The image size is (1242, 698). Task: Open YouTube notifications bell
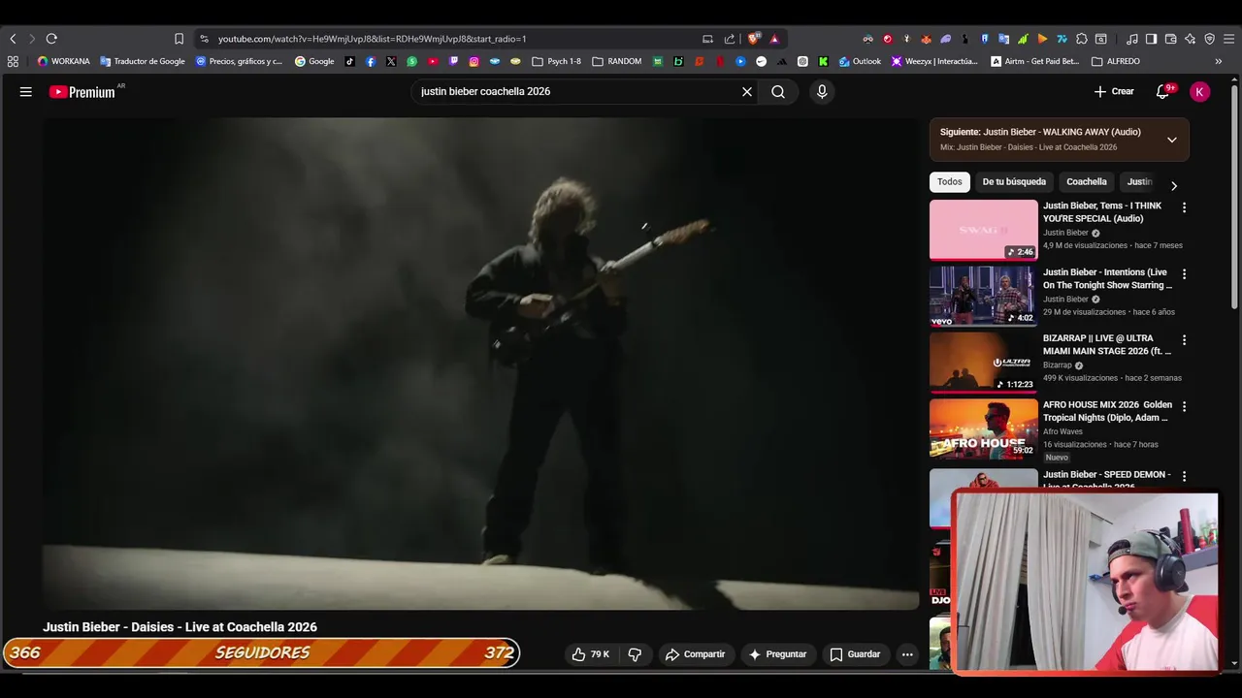click(x=1162, y=91)
